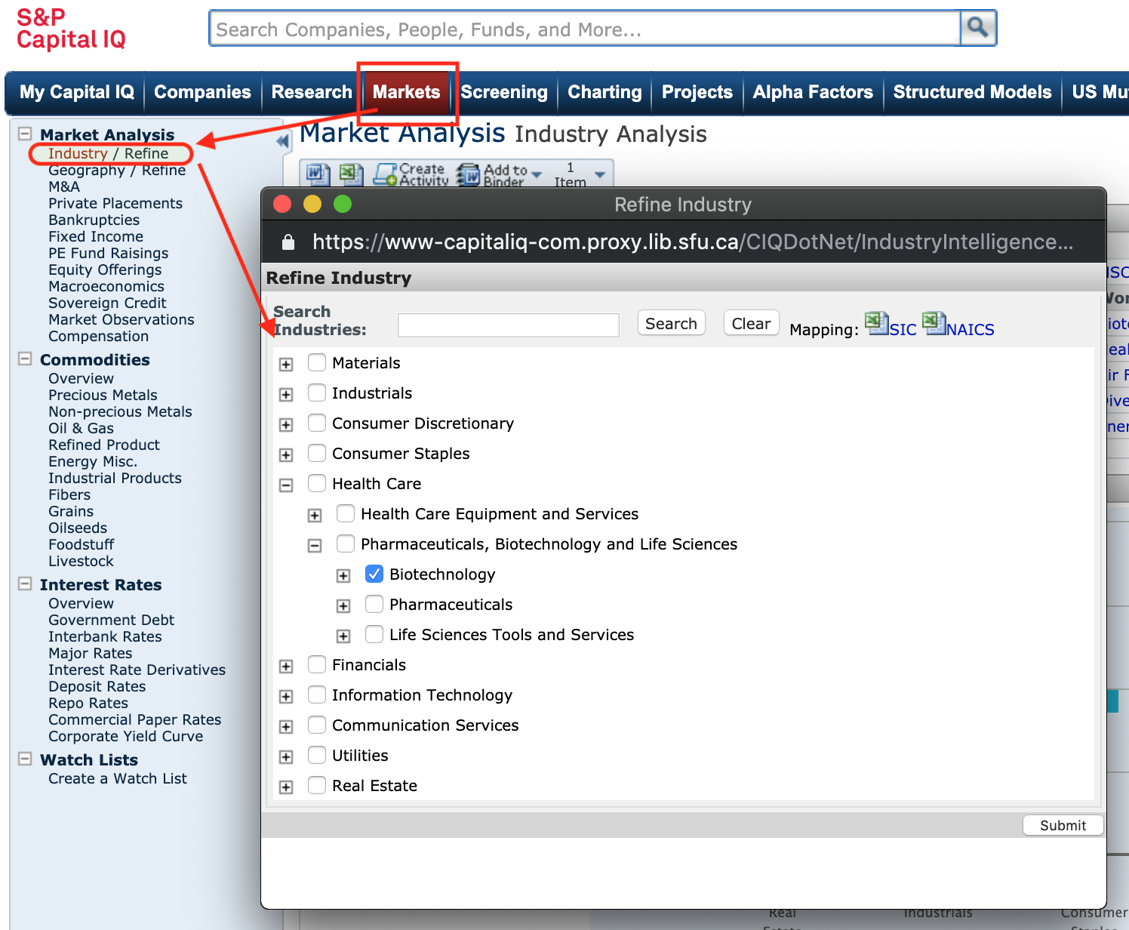Viewport: 1129px width, 930px height.
Task: Open the My Capital IQ tab
Action: (76, 92)
